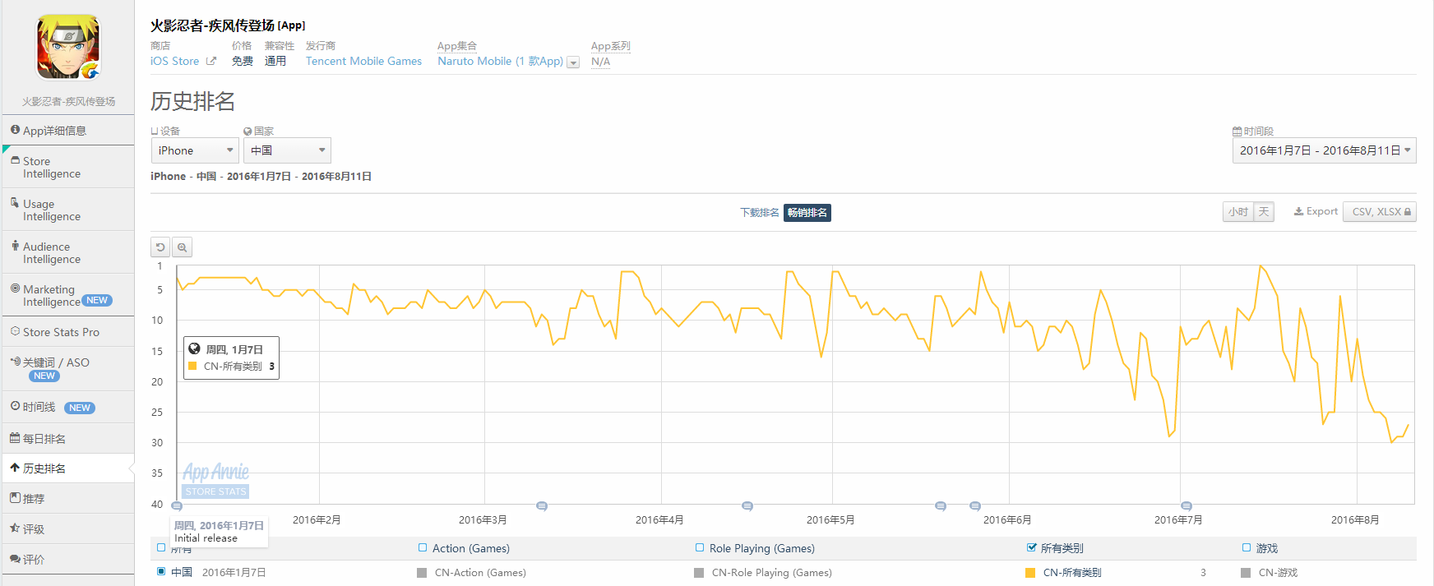Screen dimensions: 1434x586
Task: Toggle the Role Playing (Games) checkbox
Action: 700,547
